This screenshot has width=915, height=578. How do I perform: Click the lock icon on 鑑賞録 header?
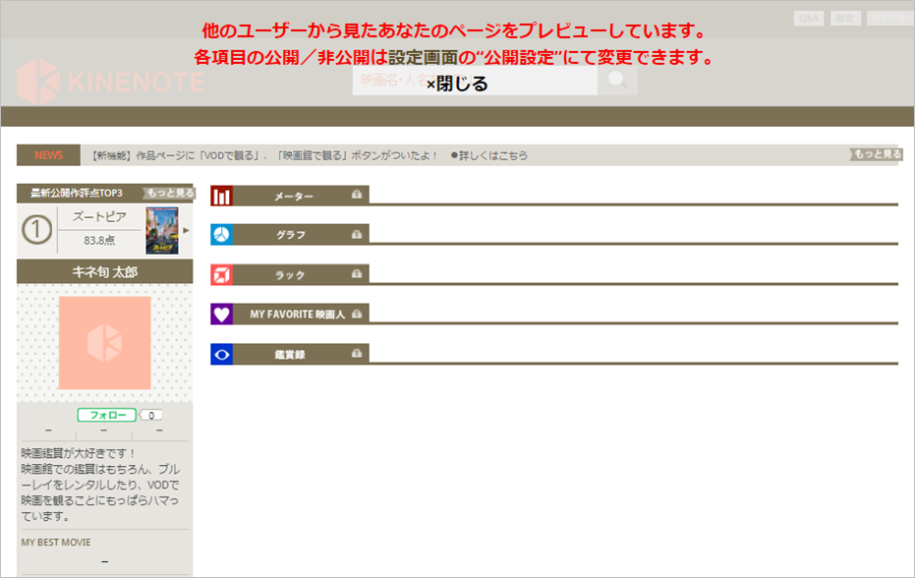pyautogui.click(x=357, y=354)
